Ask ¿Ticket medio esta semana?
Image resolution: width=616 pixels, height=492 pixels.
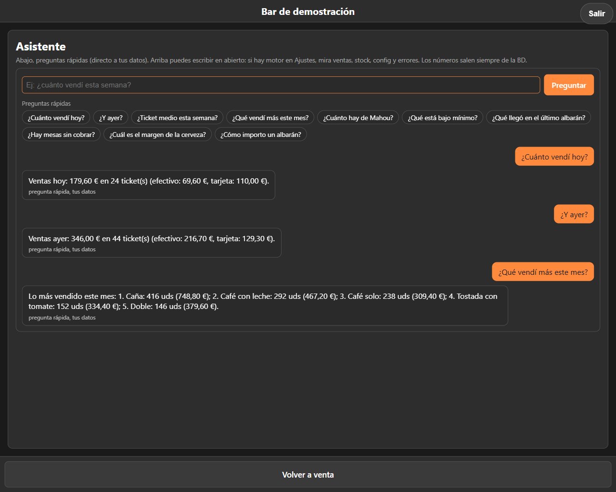(x=177, y=118)
